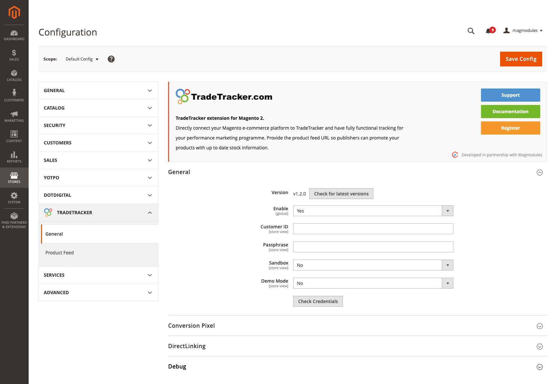Open the Default Config scope dropdown
The height and width of the screenshot is (384, 557).
[x=82, y=59]
